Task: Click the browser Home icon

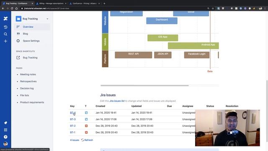Action: tap(16, 8)
